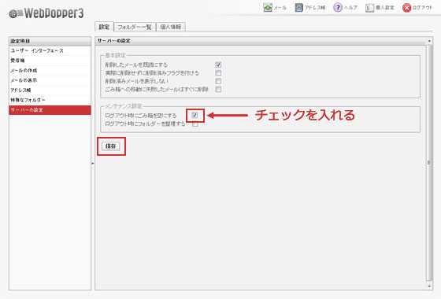Enable 実際に削除せずに削除済みフラグを付ける checkbox

218,72
